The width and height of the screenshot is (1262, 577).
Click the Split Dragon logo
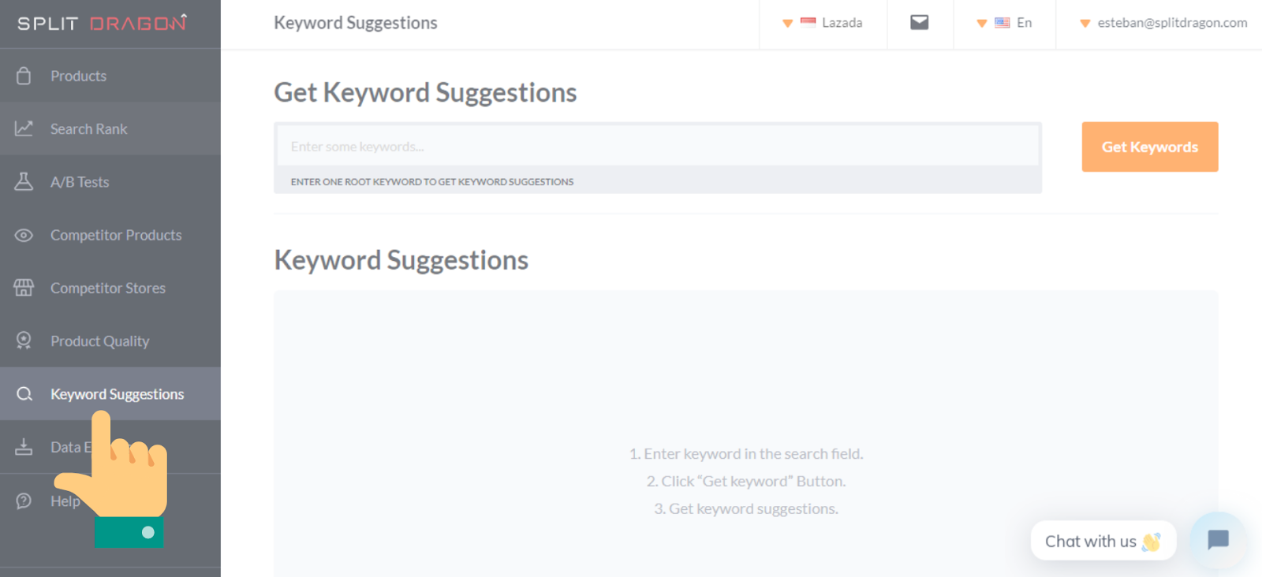point(102,23)
